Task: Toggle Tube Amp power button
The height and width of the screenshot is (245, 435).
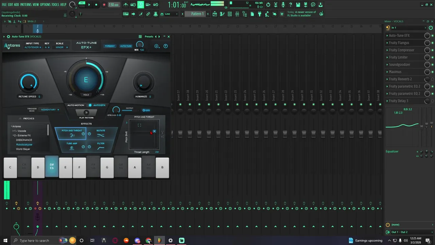Action: (x=83, y=147)
